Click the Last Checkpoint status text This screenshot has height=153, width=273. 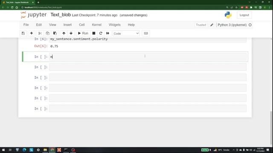click(95, 15)
